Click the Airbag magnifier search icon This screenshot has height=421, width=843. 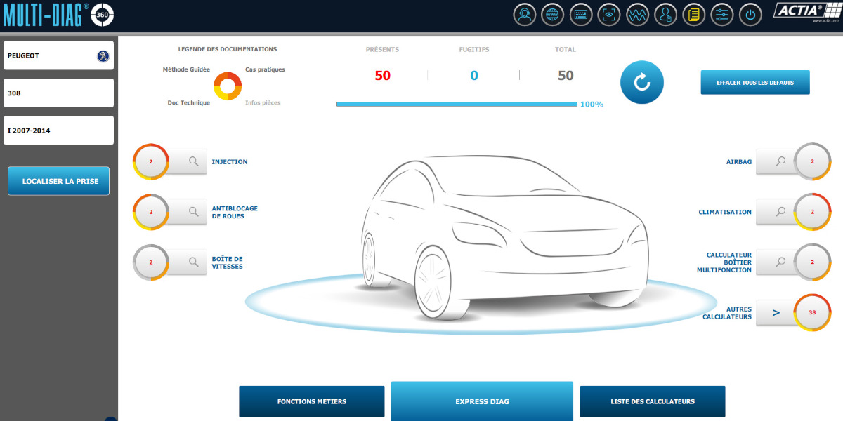780,161
